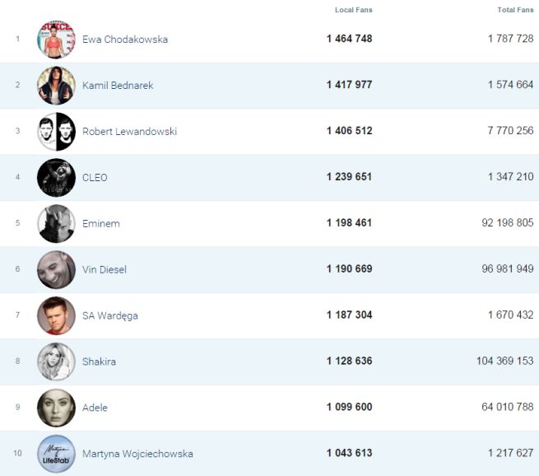Screen dimensions: 539x476
Task: Sort by the Total Fans column header
Action: coord(515,10)
